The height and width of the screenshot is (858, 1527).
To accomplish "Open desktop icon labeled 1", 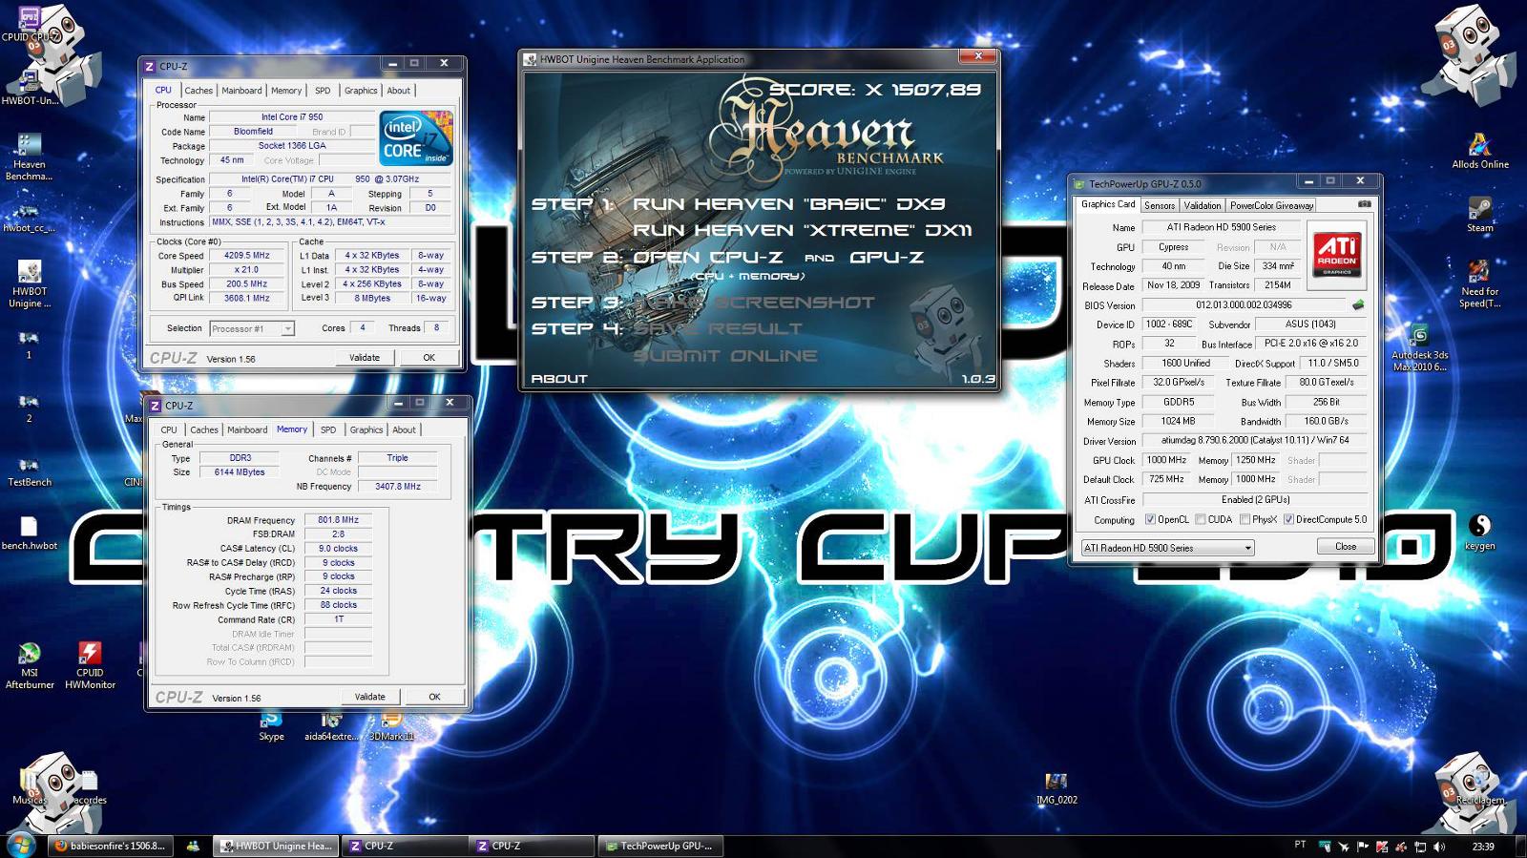I will (29, 345).
